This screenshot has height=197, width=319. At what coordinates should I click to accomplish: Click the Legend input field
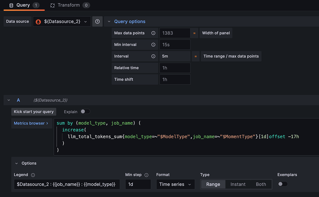(x=67, y=184)
